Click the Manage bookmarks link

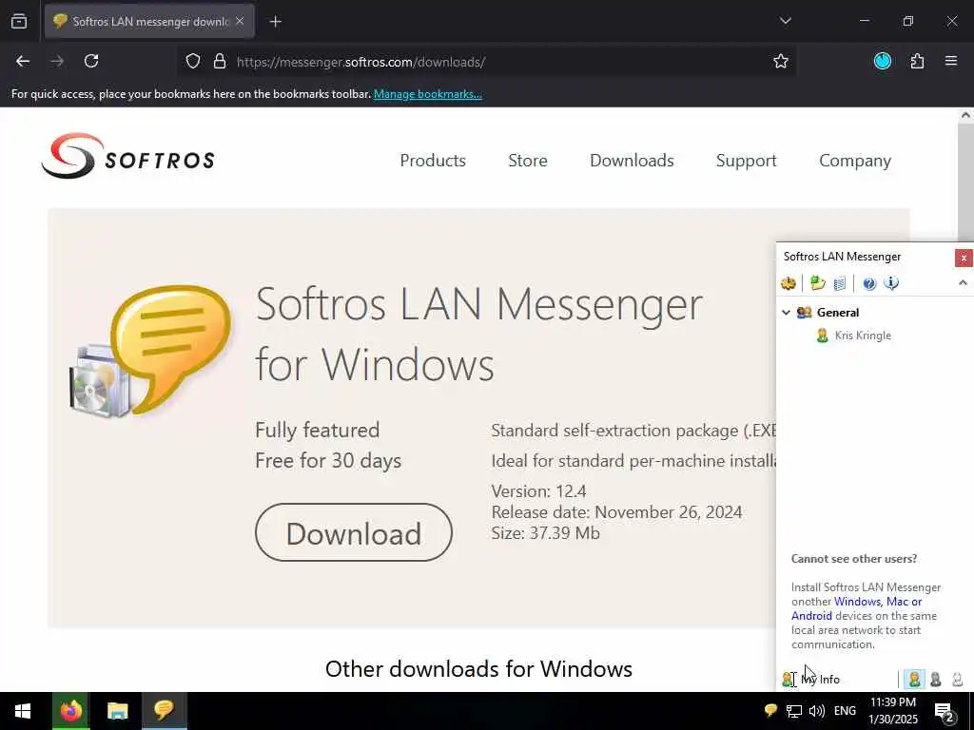[x=427, y=94]
